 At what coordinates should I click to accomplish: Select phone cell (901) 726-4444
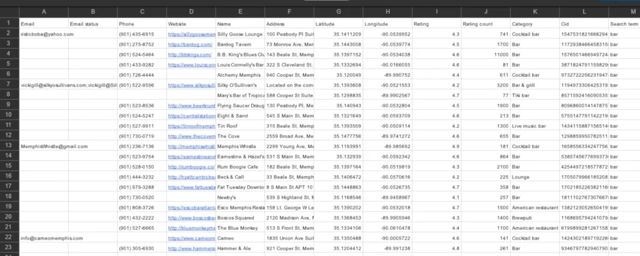(x=142, y=75)
